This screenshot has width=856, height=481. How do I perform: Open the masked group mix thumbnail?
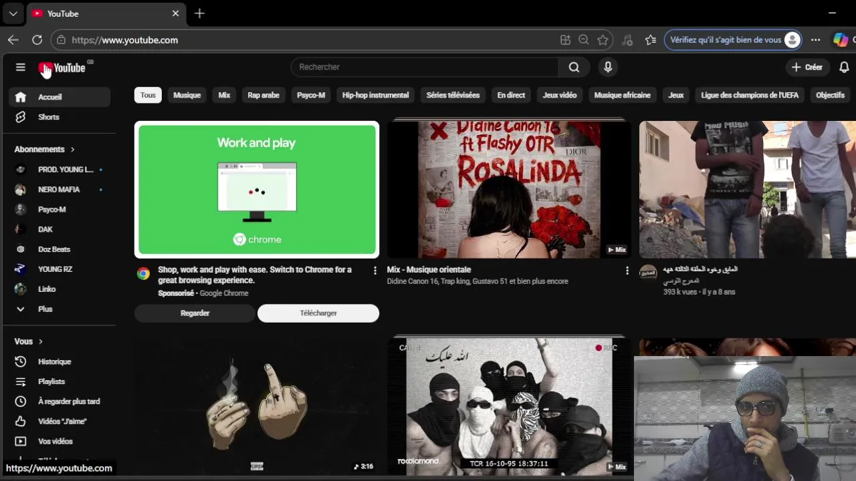click(509, 406)
